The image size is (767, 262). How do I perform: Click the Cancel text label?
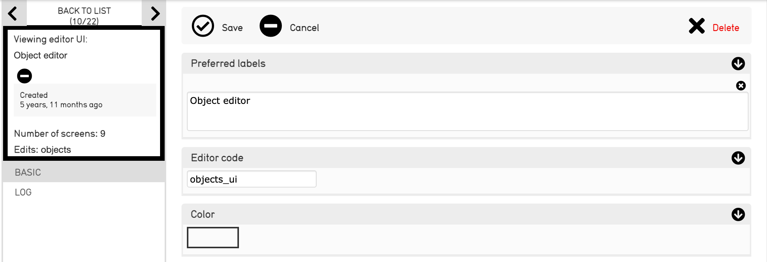tap(304, 28)
